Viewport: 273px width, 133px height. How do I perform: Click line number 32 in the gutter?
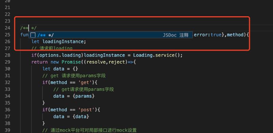pos(7,82)
